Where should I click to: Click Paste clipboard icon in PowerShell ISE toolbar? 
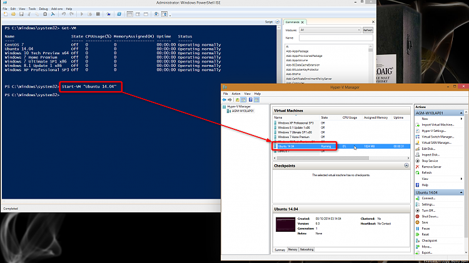(x=45, y=14)
